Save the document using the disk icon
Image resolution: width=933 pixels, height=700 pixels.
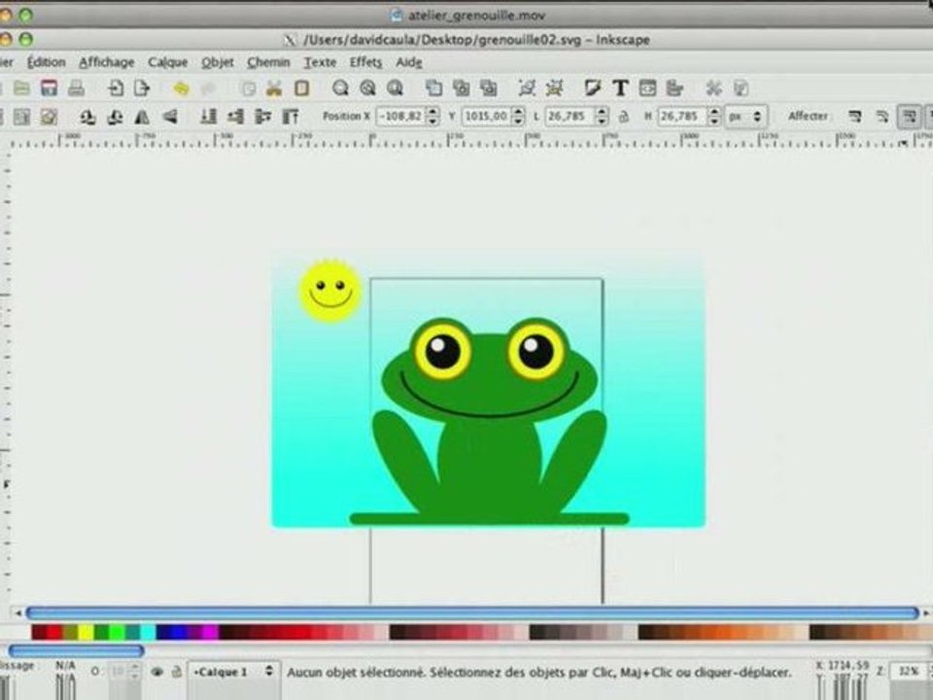pos(49,88)
